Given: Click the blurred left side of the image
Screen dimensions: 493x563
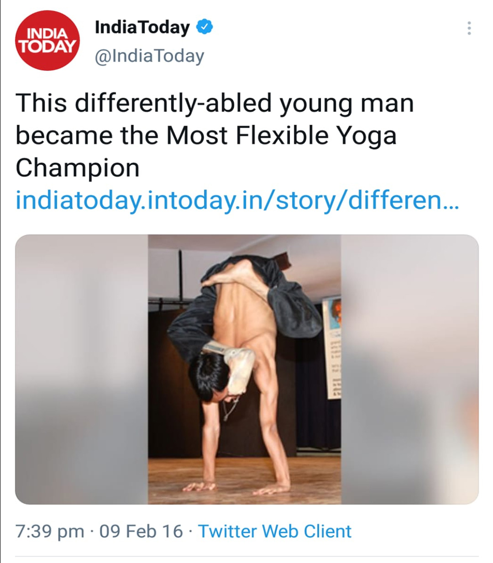Looking at the screenshot, I should point(82,369).
